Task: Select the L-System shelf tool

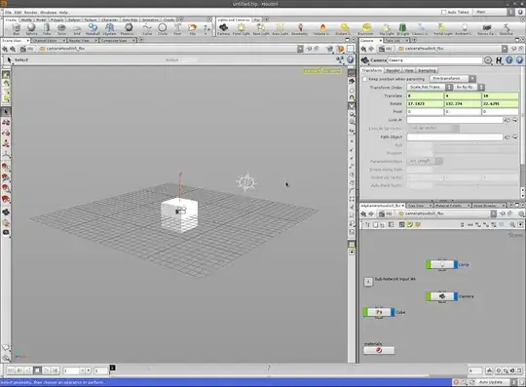Action: point(109,29)
